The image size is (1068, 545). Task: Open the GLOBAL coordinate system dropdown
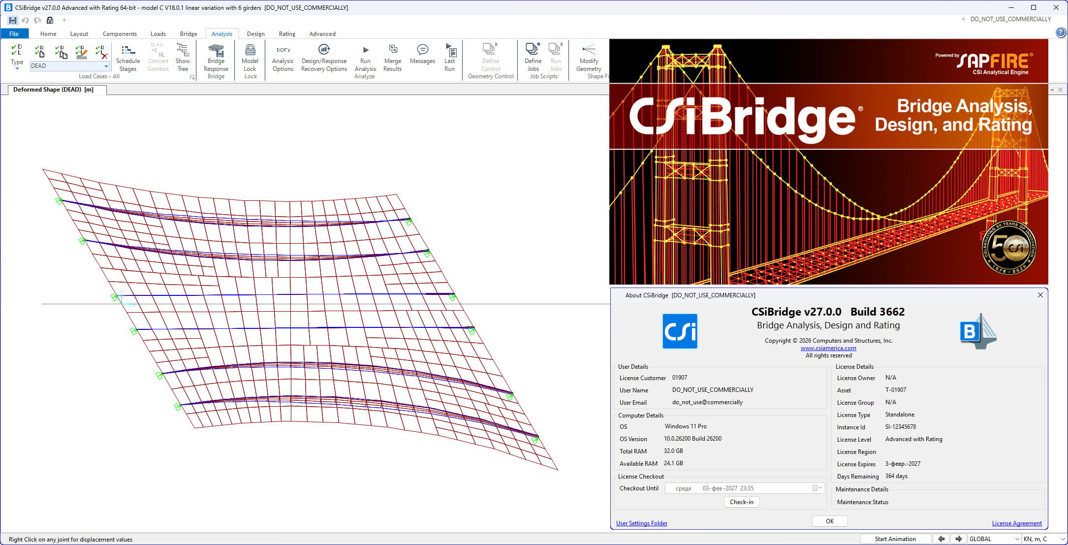point(994,539)
